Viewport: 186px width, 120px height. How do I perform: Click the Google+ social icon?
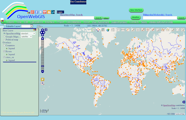tap(33, 12)
